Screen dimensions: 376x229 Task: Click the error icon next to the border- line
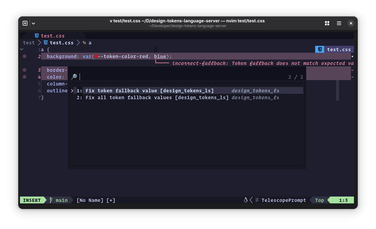24,70
